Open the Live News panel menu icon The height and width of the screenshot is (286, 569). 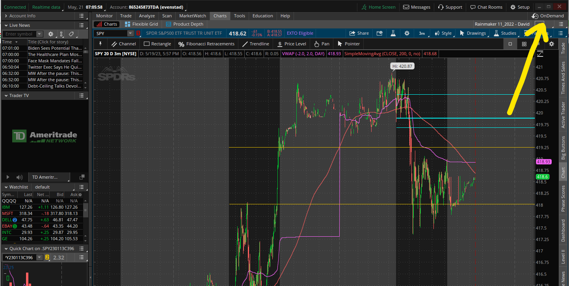tap(81, 25)
